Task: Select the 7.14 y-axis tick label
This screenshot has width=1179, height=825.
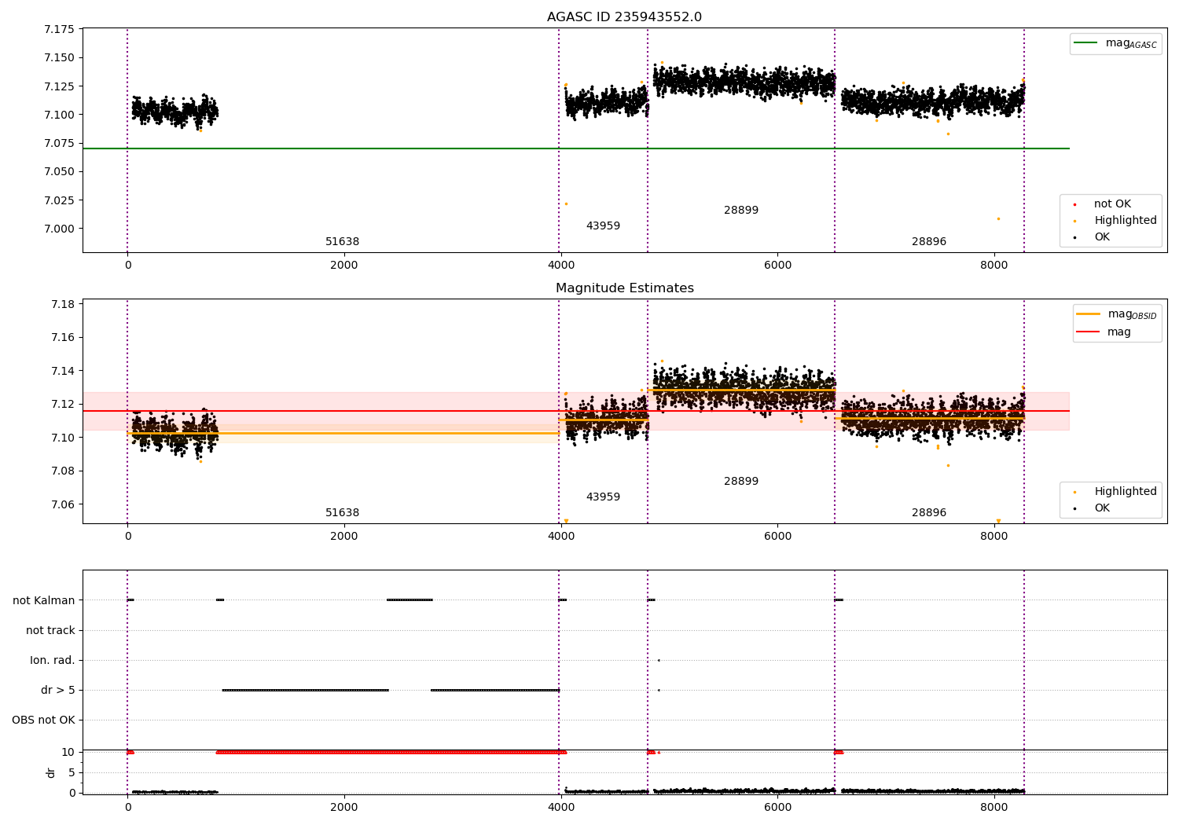Action: coord(62,371)
